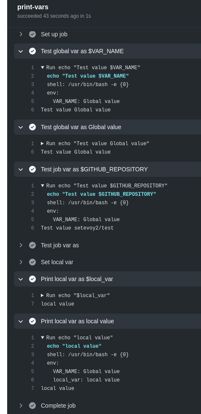The width and height of the screenshot is (201, 414).
Task: Expand Run echo "$local_var" command details
Action: click(x=42, y=295)
